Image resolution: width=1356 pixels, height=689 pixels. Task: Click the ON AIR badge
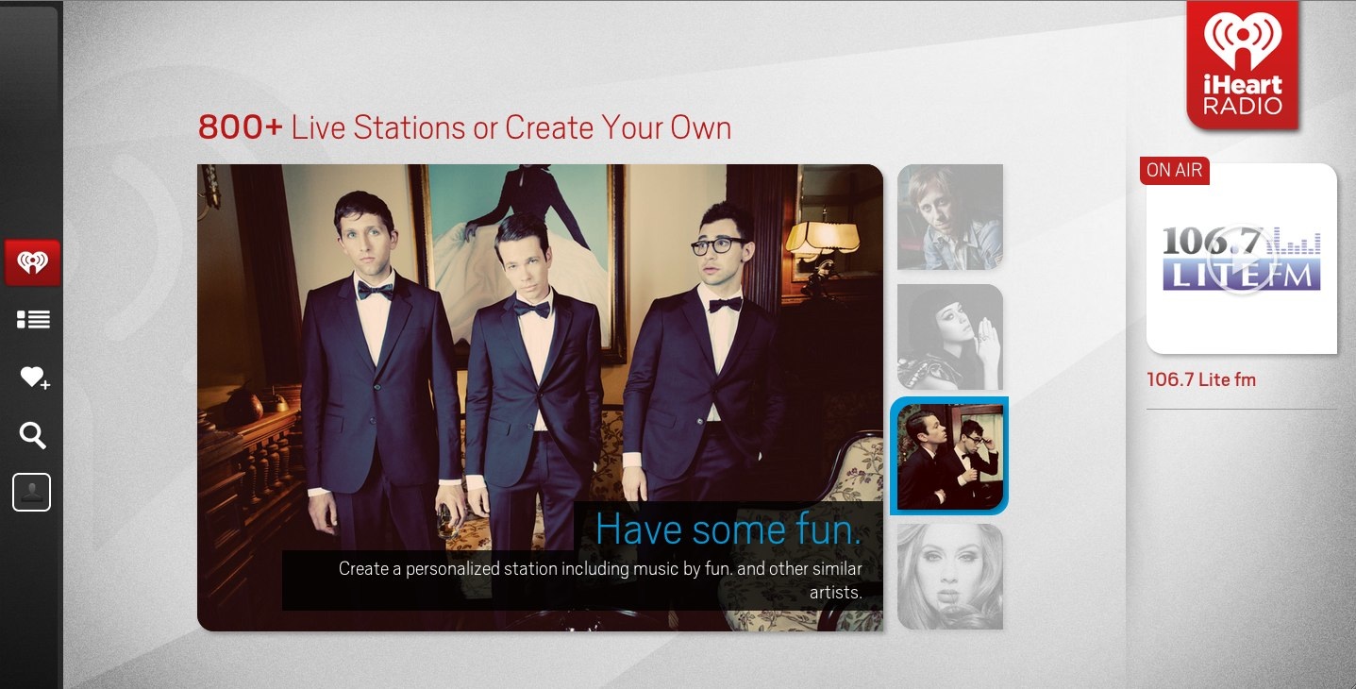click(1174, 171)
